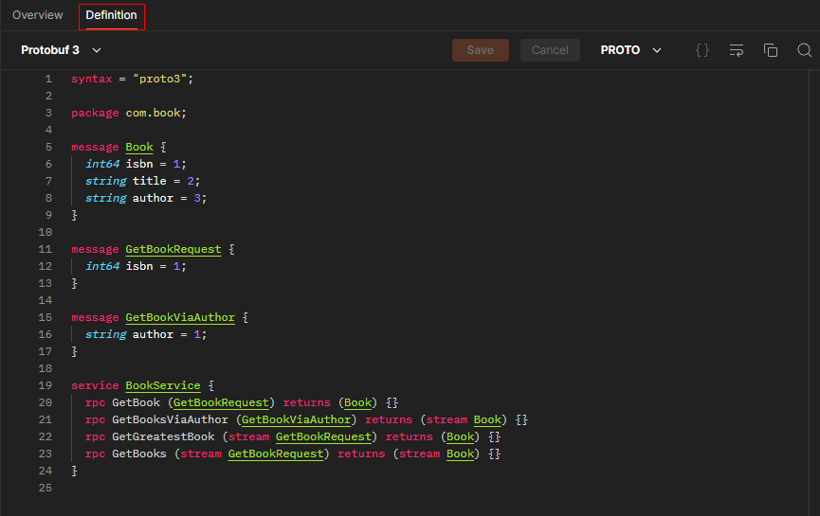Click GetBooks method name on line 23

coord(139,454)
